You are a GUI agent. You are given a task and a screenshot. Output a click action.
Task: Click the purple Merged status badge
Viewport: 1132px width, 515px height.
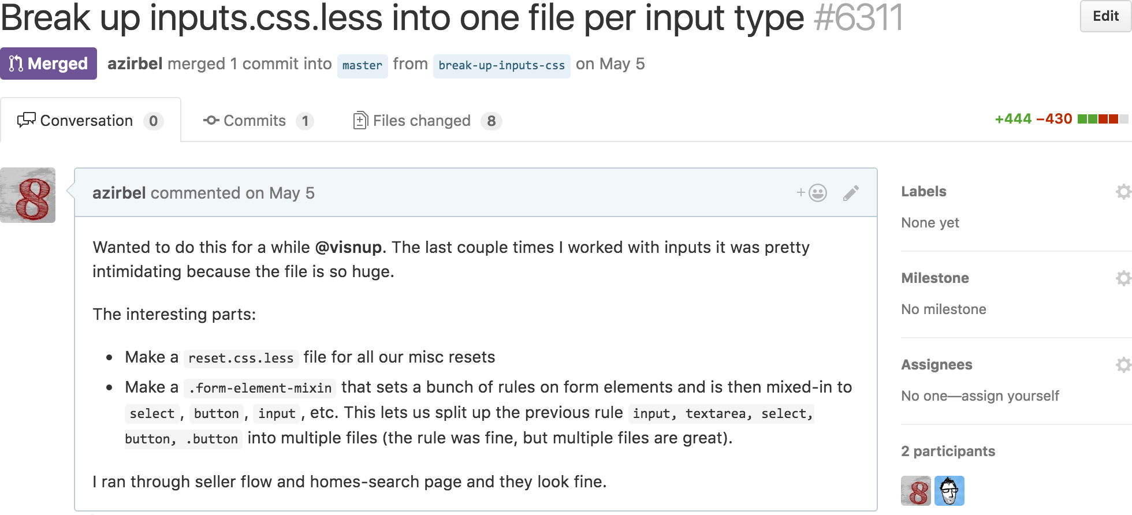49,64
